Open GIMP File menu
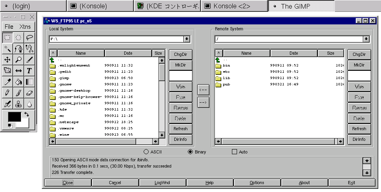Viewport: 381px width, 192px height. click(x=9, y=27)
